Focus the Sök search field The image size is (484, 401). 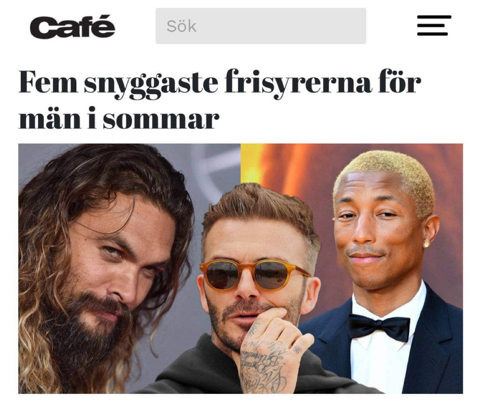[261, 26]
